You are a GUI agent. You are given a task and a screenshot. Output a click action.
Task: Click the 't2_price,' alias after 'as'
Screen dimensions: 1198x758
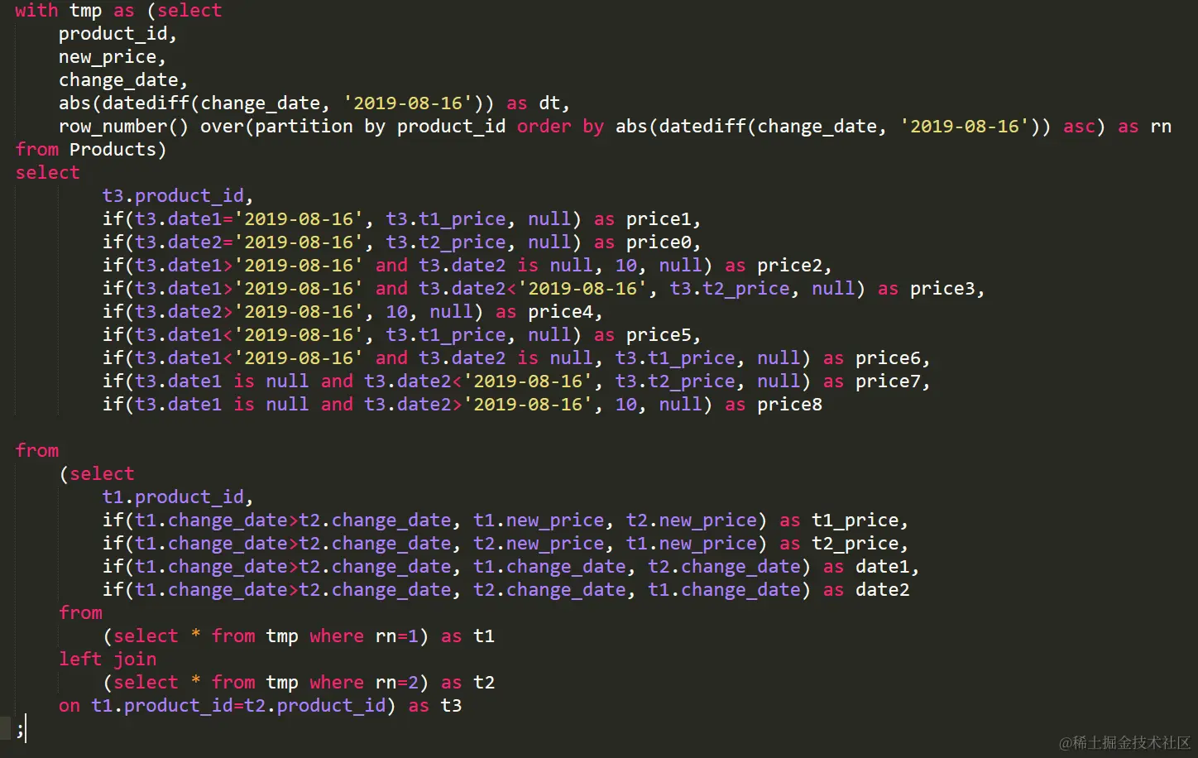pyautogui.click(x=860, y=544)
